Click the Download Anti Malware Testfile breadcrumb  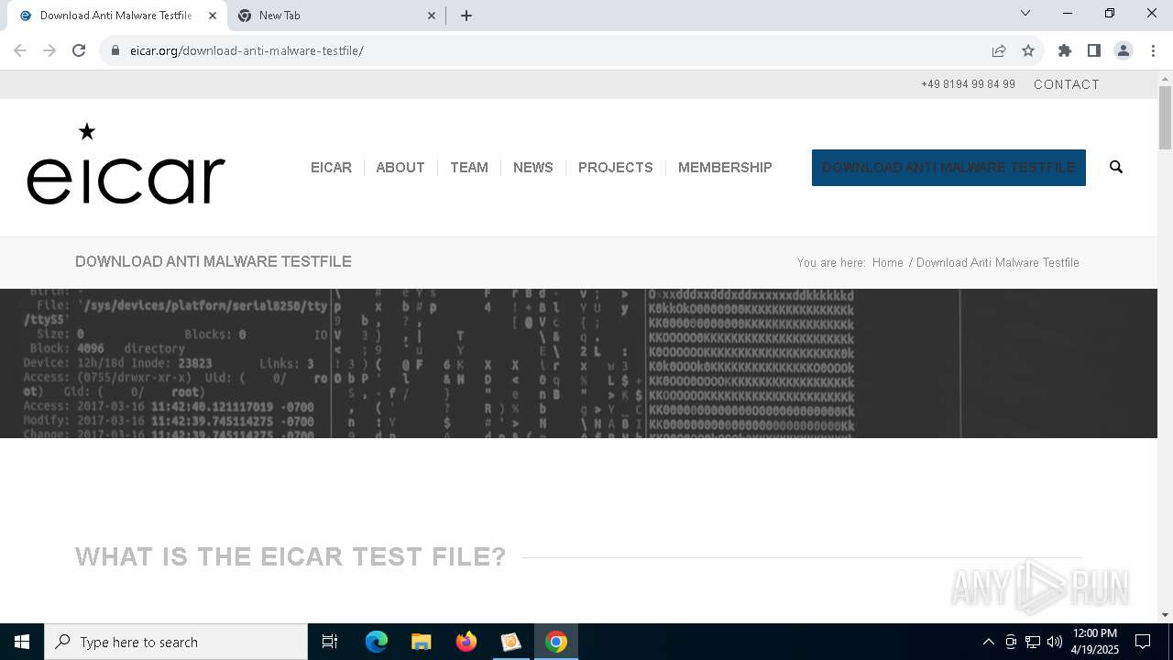(x=998, y=263)
